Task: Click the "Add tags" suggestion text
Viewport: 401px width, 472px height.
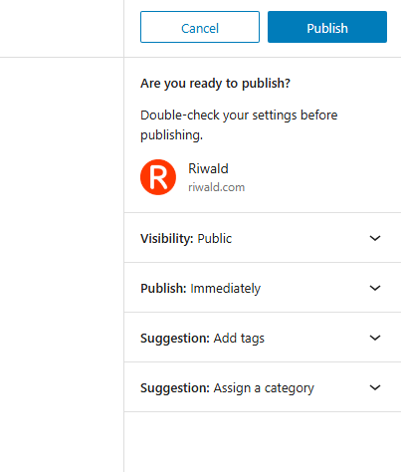Action: click(239, 339)
